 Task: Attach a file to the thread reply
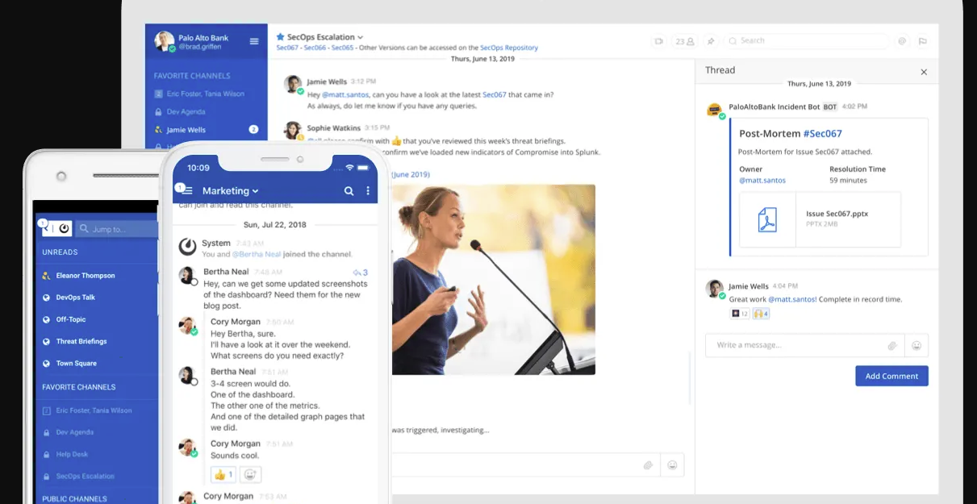click(x=892, y=345)
